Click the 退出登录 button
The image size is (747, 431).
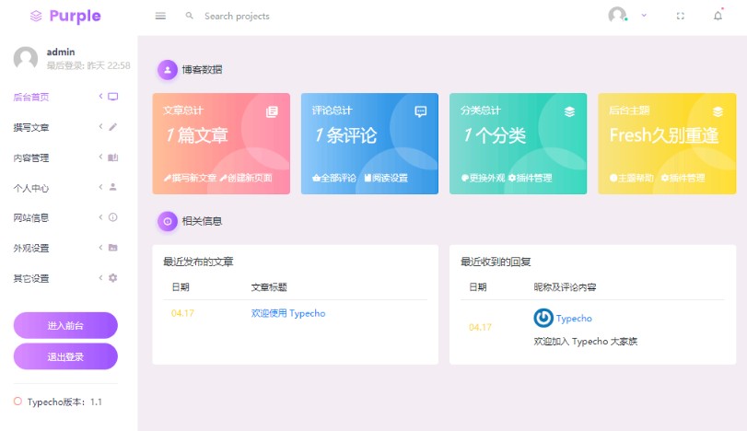click(x=65, y=356)
